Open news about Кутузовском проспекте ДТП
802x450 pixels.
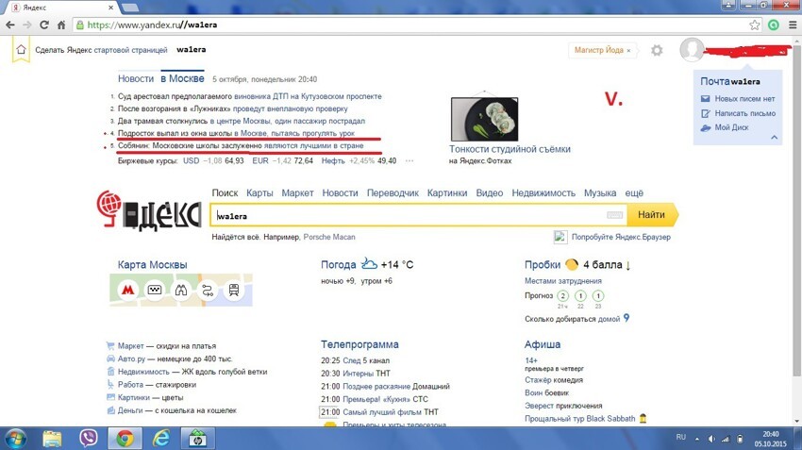[250, 96]
